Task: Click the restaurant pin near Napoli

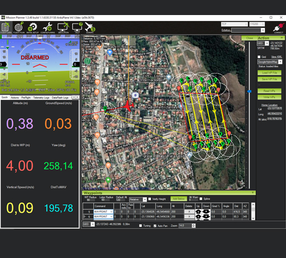Action: 108,166
